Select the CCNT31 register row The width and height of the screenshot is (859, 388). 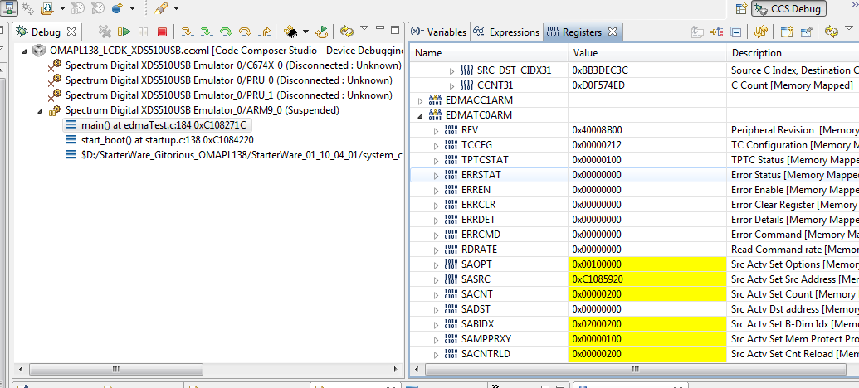[634, 86]
